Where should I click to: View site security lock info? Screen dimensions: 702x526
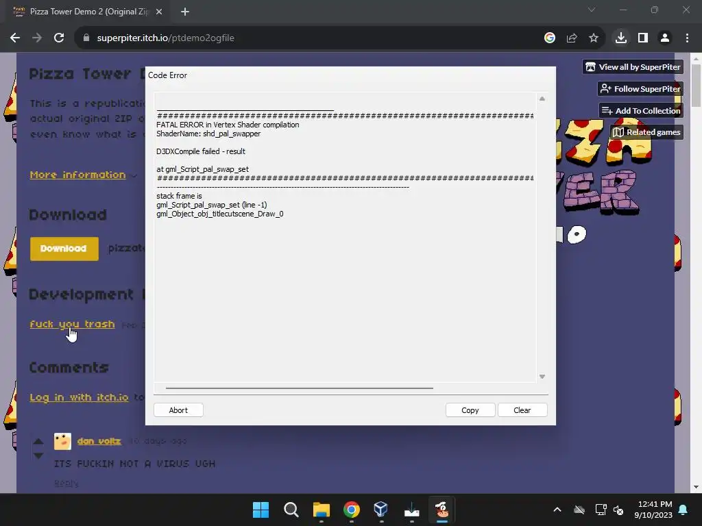pos(86,38)
